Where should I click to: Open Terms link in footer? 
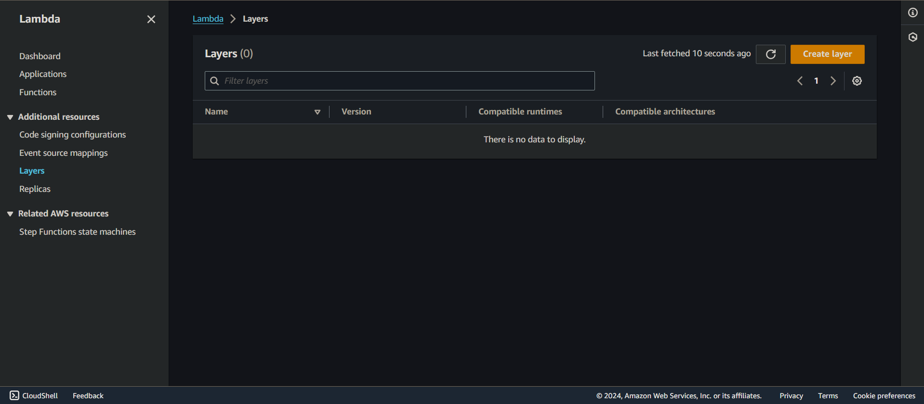[x=828, y=395]
